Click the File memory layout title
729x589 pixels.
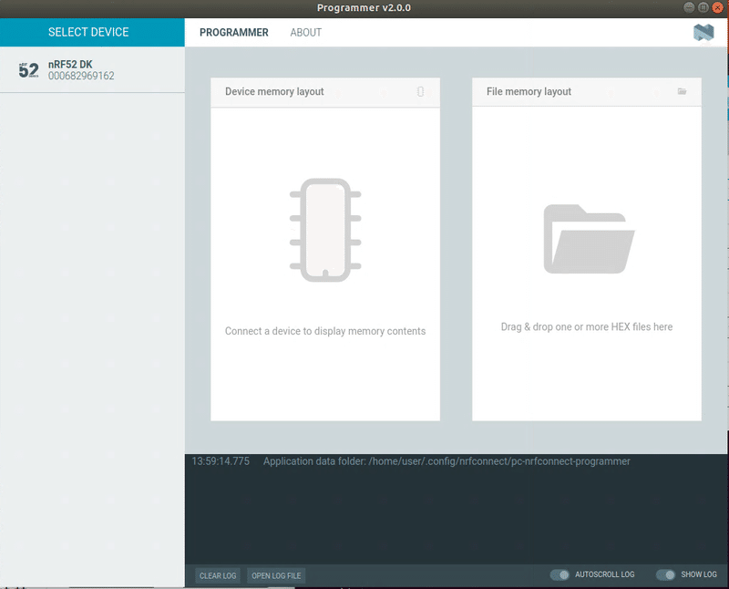pos(529,92)
